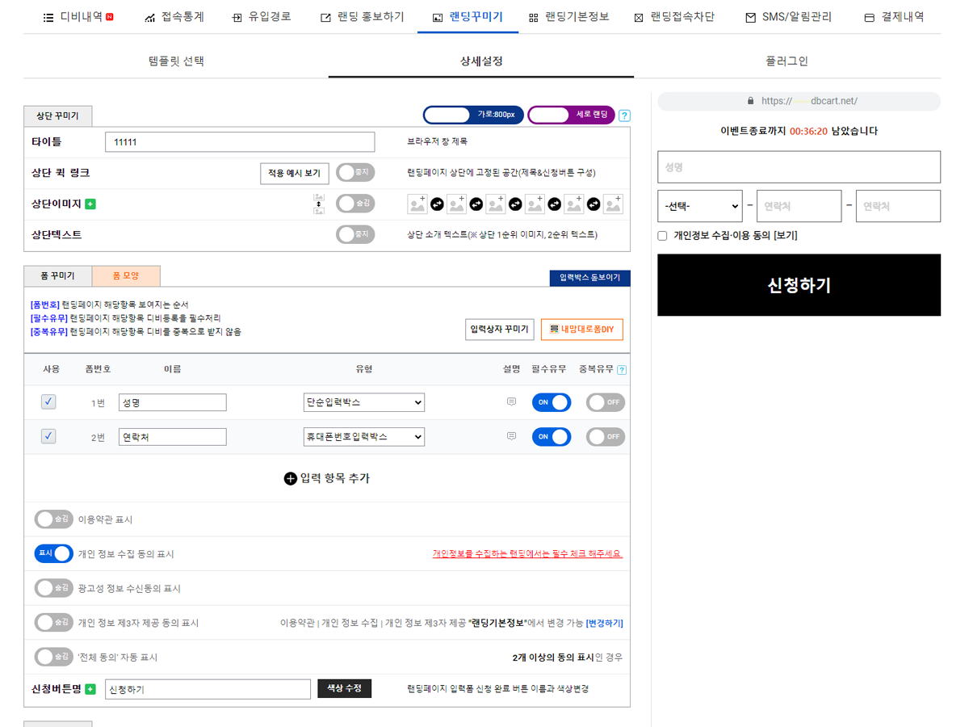This screenshot has height=727, width=969.
Task: Click the second image upload slot
Action: [x=456, y=204]
